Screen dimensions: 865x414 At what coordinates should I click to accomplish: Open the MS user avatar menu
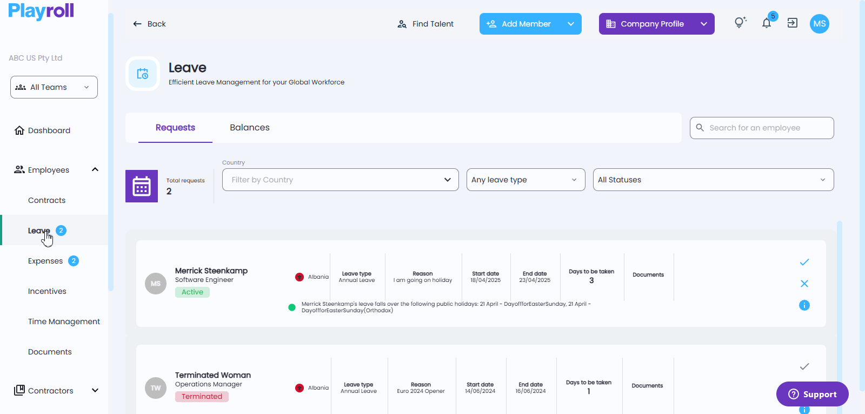click(820, 24)
